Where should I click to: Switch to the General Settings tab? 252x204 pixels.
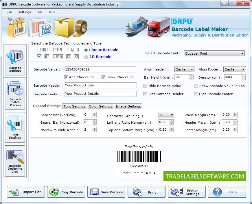click(x=47, y=106)
